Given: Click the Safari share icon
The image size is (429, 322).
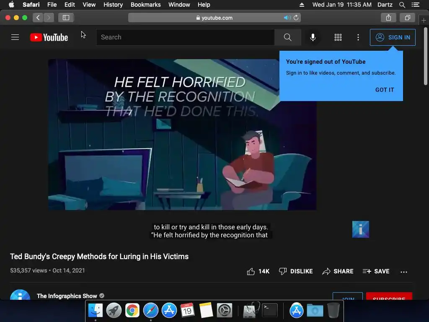Looking at the screenshot, I should tap(388, 18).
